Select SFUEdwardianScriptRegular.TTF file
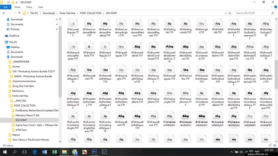 tap(73, 52)
